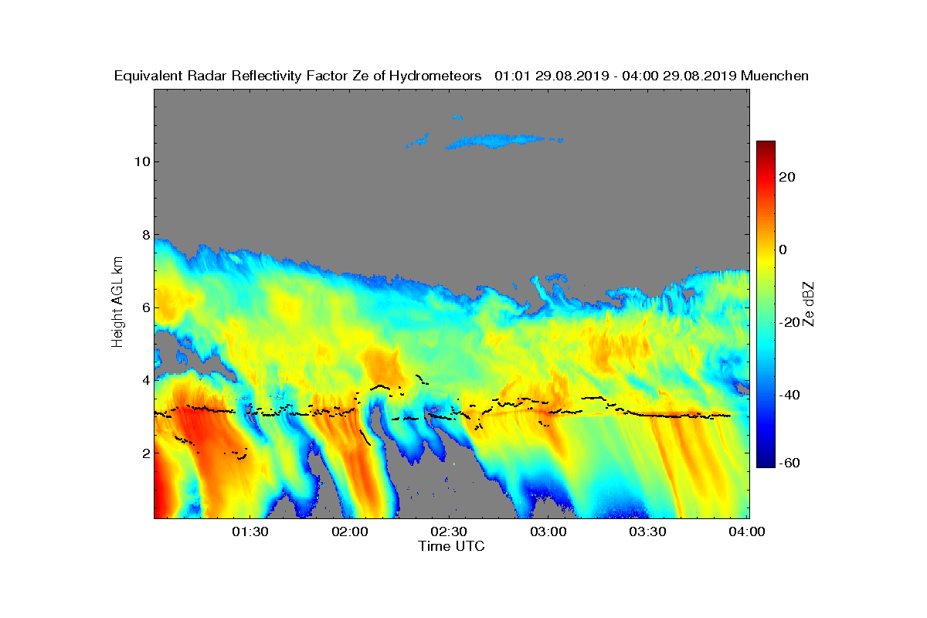This screenshot has width=927, height=618.
Task: Click the 01:30 time tick label
Action: tap(250, 531)
